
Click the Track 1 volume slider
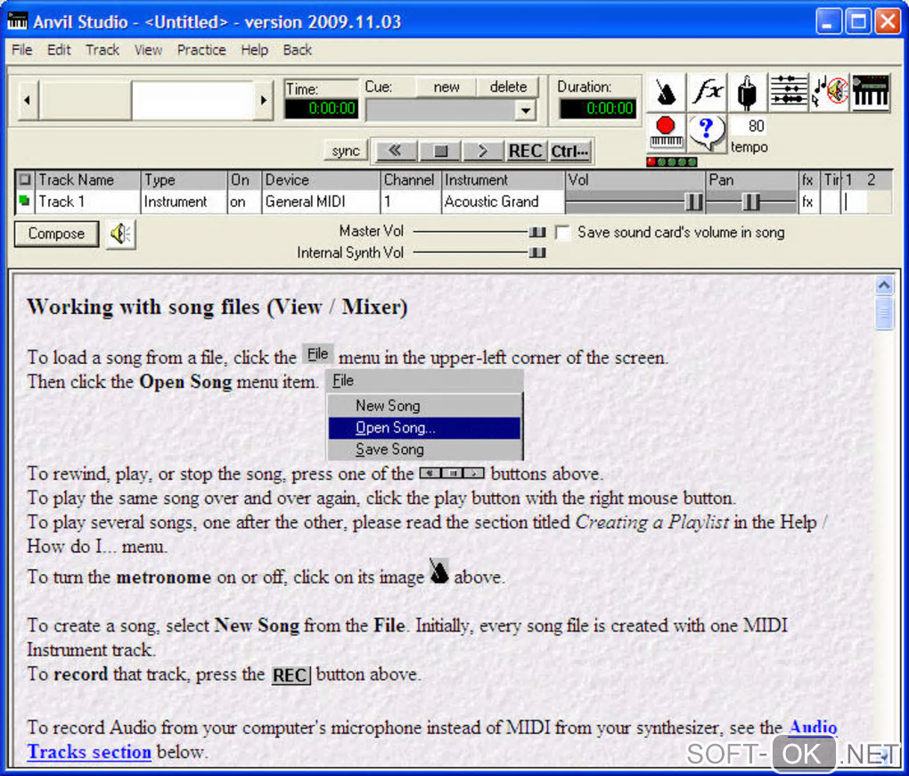coord(693,202)
